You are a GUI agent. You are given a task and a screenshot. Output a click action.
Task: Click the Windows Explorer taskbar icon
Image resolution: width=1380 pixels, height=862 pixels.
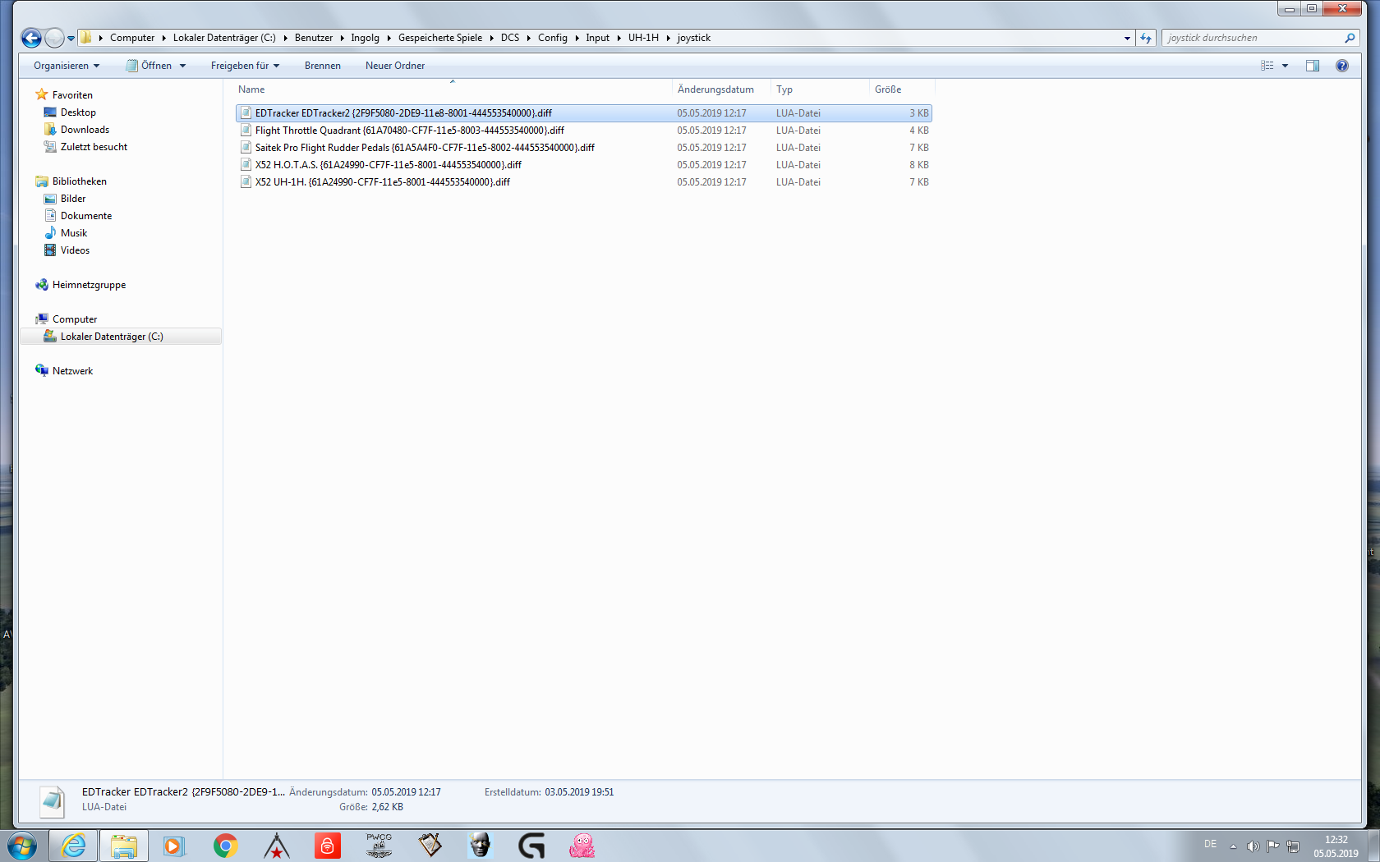tap(124, 846)
